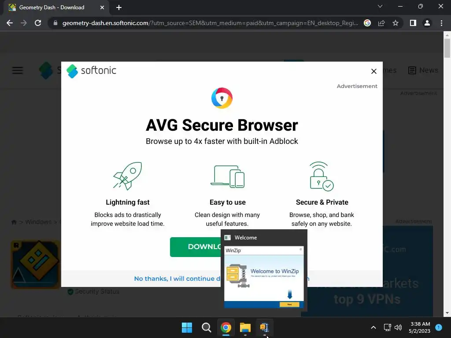Open the notification center badge
This screenshot has width=451, height=338.
(439, 327)
